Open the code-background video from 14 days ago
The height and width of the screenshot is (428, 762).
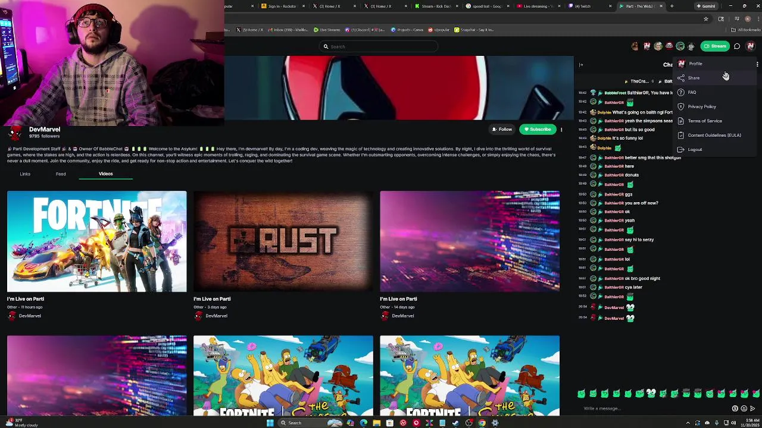tap(470, 241)
